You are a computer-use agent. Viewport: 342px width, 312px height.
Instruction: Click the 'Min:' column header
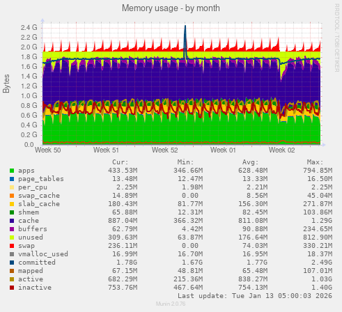(x=185, y=162)
